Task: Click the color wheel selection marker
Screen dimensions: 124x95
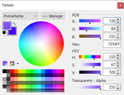Action: (37, 27)
